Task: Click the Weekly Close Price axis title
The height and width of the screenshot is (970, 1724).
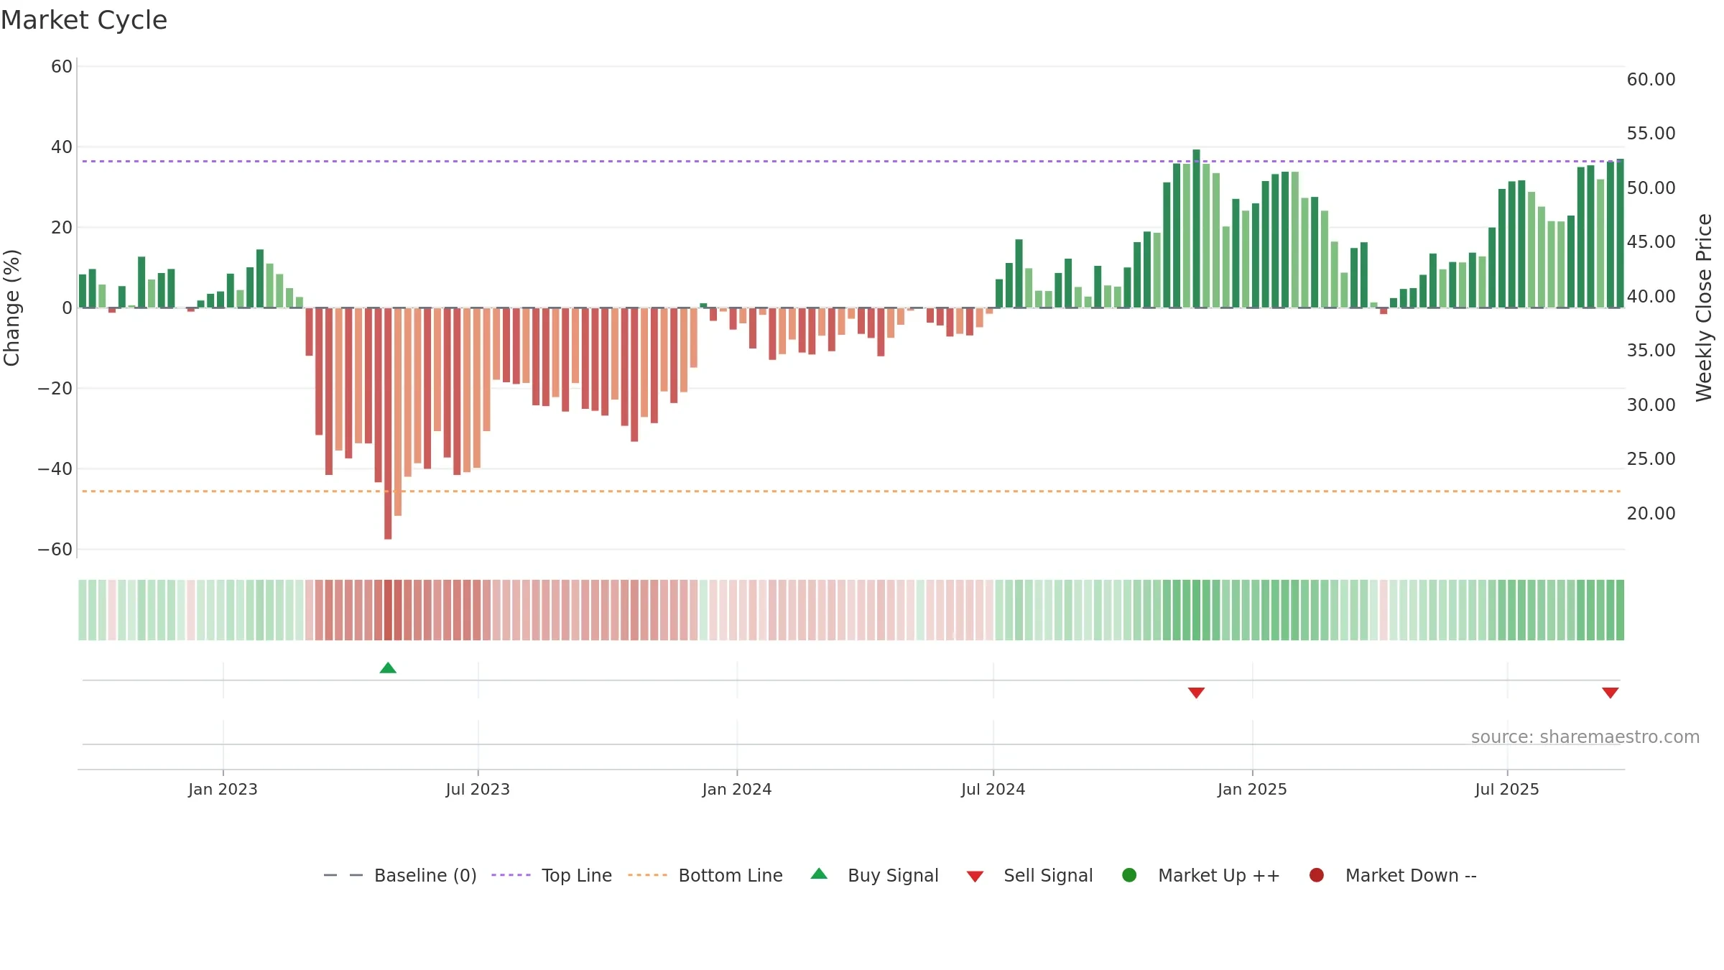Action: pos(1704,308)
